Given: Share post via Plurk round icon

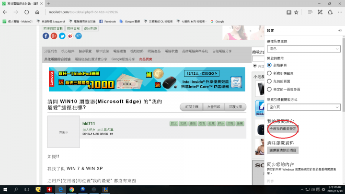Looking at the screenshot, I should [79, 36].
